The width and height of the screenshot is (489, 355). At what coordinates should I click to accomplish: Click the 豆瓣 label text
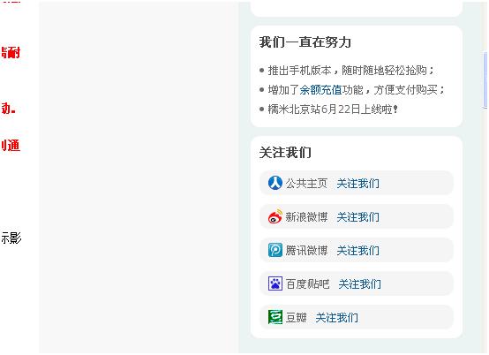pos(297,318)
